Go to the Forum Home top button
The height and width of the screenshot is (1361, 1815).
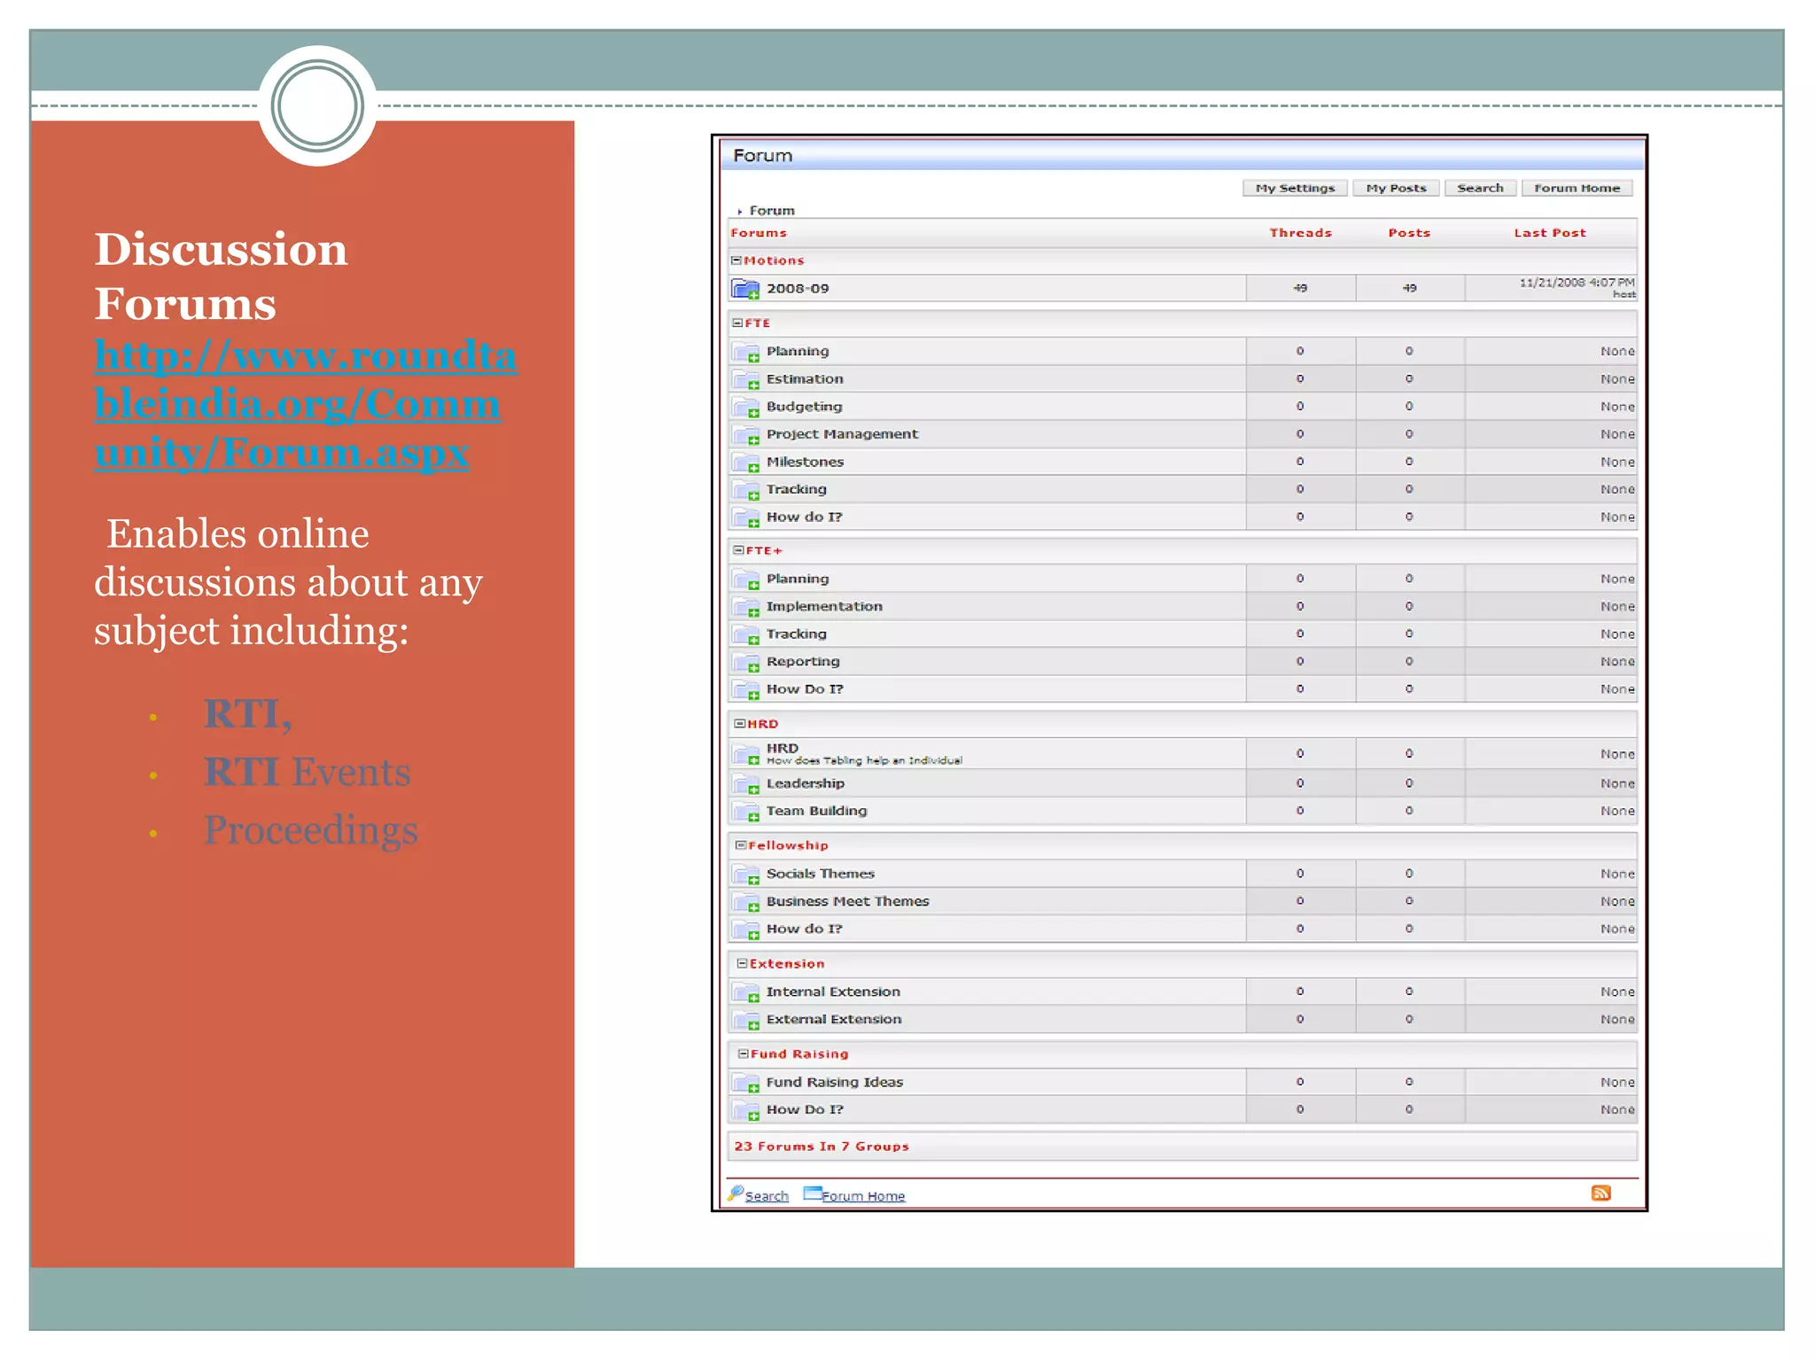click(x=1577, y=188)
